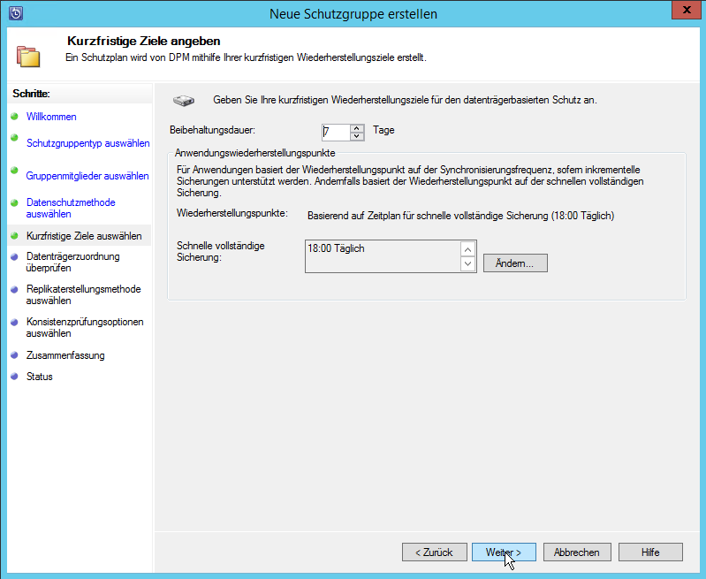Click the Beibehaltungsdauer days input field
Screen dimensions: 706x579
[335, 132]
